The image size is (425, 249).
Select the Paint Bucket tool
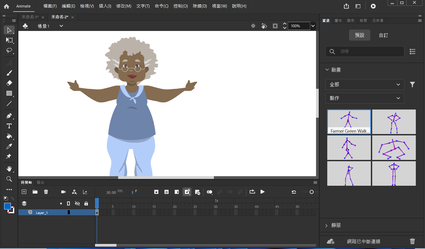pyautogui.click(x=9, y=136)
